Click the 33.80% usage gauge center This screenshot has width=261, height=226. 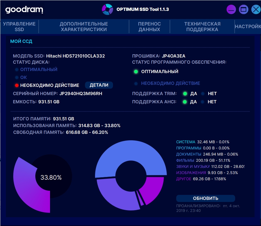(x=51, y=177)
